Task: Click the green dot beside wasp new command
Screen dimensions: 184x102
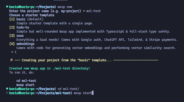Action: tap(7, 7)
